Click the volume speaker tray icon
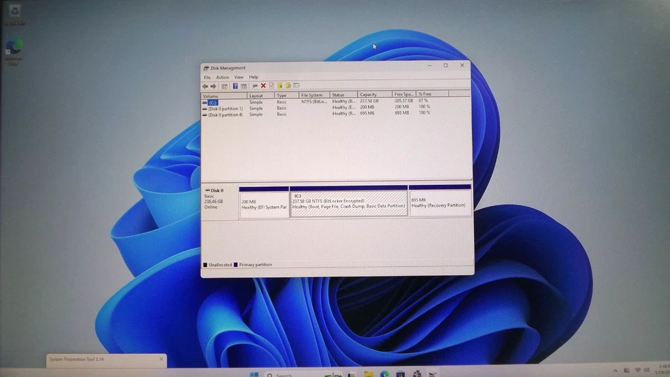This screenshot has width=670, height=377. click(646, 370)
